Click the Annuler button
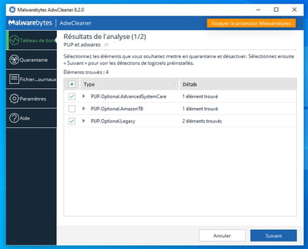308x249 pixels. point(222,235)
